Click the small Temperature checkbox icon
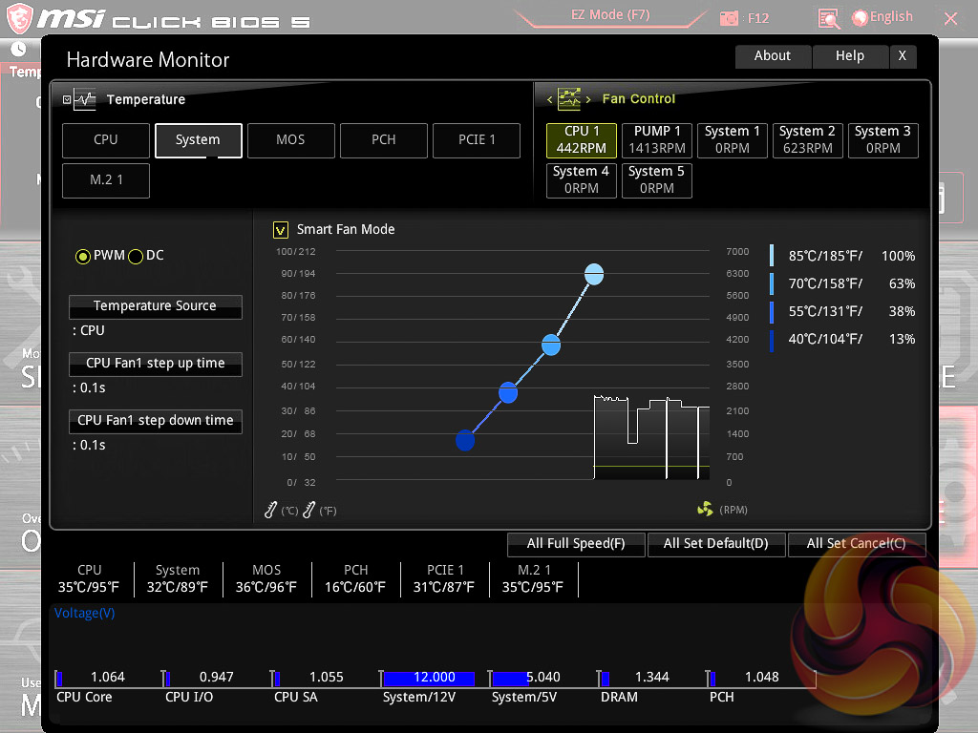 coord(67,99)
